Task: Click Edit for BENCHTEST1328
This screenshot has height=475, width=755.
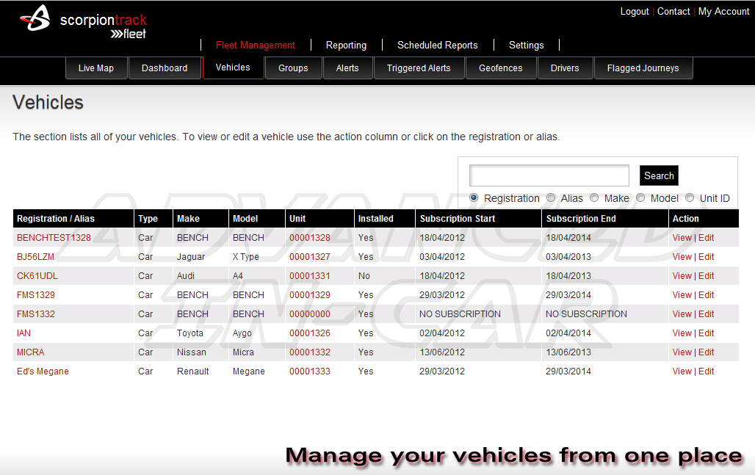Action: 707,238
